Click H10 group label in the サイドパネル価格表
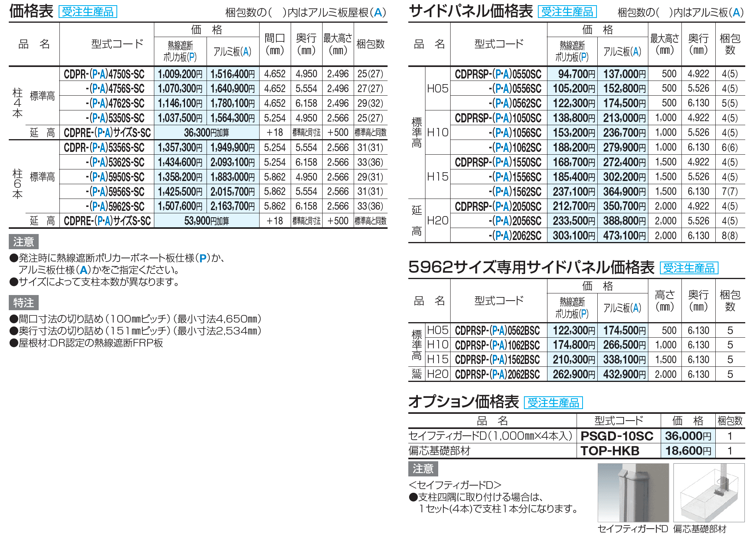 tap(438, 132)
